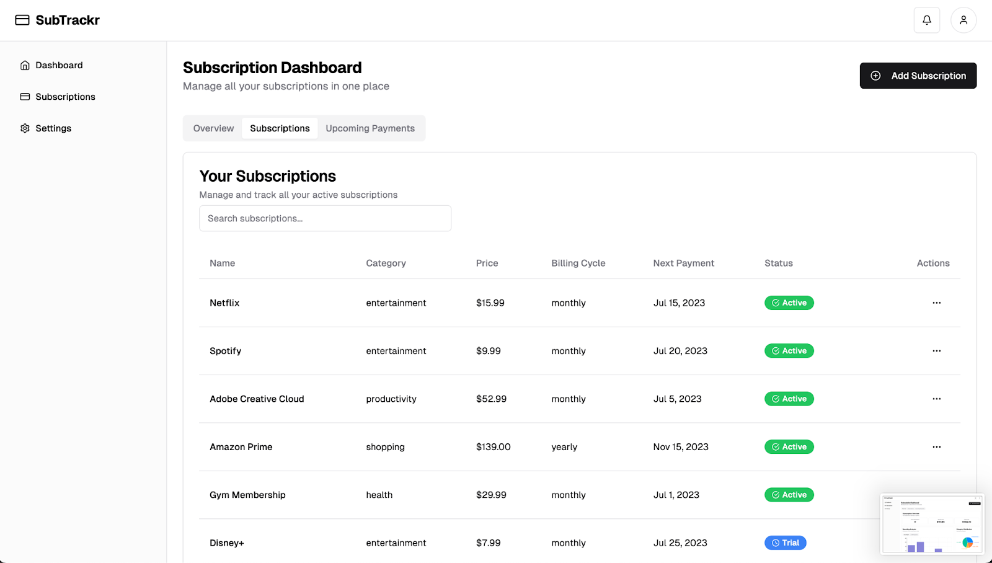Open Settings in the sidebar
The height and width of the screenshot is (563, 992).
pyautogui.click(x=53, y=128)
